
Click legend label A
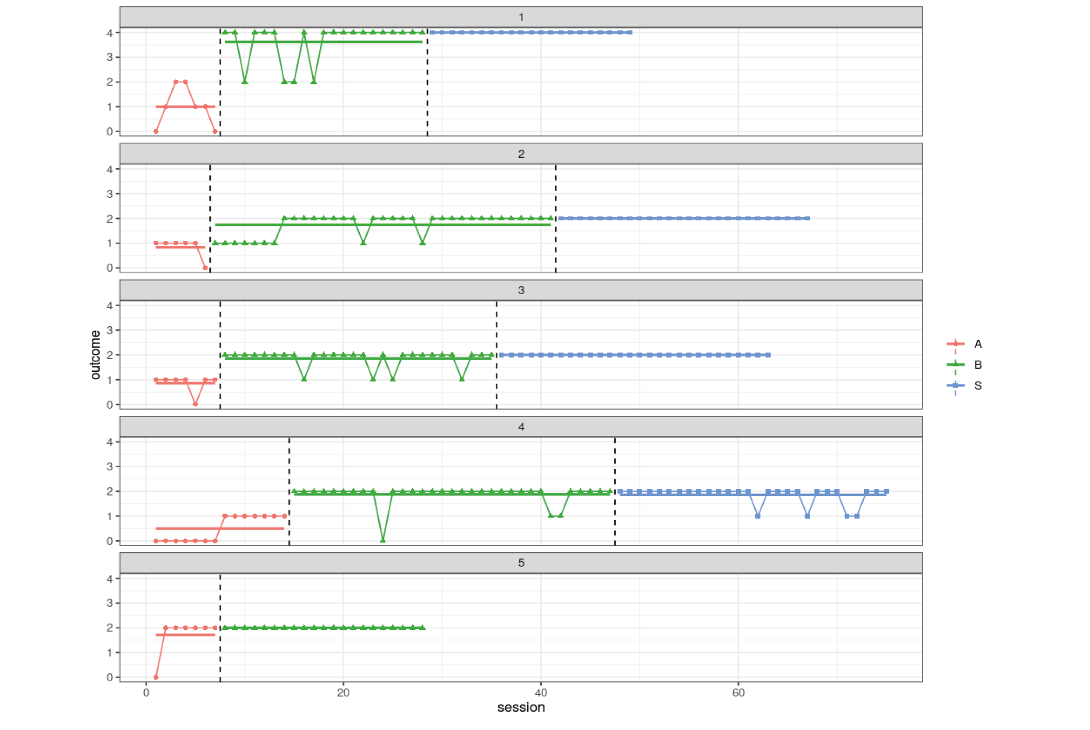[x=978, y=344]
